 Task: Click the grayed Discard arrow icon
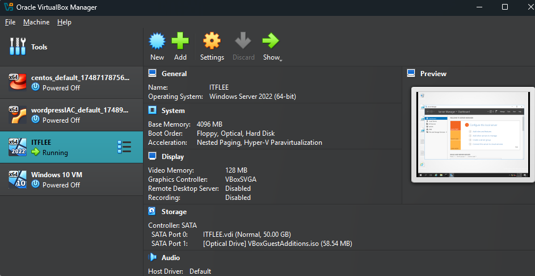[243, 41]
